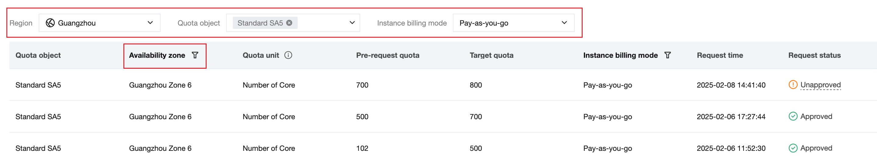Click the Unapproved status link
The width and height of the screenshot is (877, 163).
pyautogui.click(x=821, y=85)
